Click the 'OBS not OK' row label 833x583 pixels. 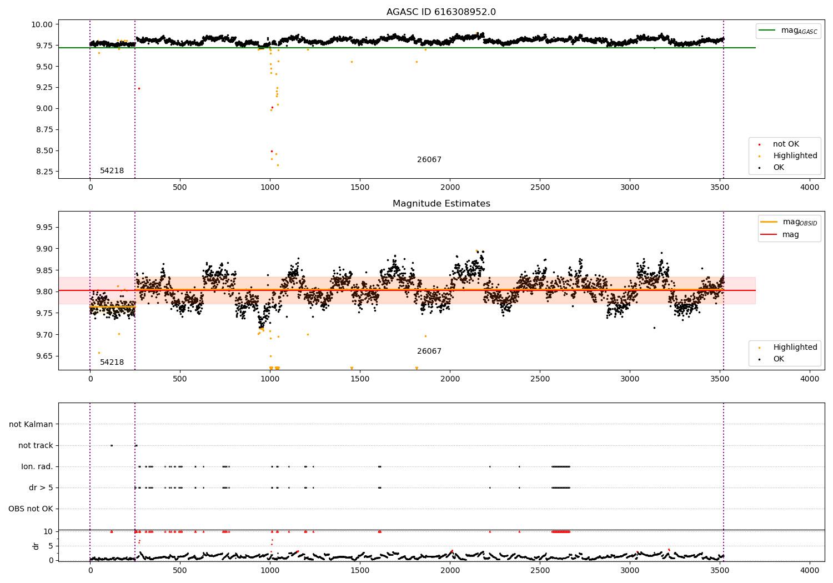tap(31, 509)
